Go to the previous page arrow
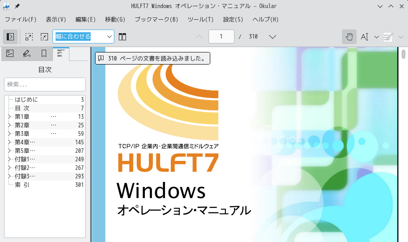Screen dimensions: 408x242 pos(199,37)
